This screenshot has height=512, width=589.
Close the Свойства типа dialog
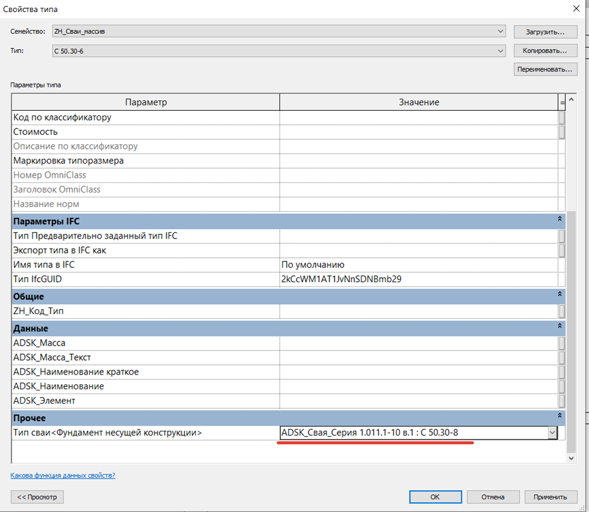click(576, 8)
